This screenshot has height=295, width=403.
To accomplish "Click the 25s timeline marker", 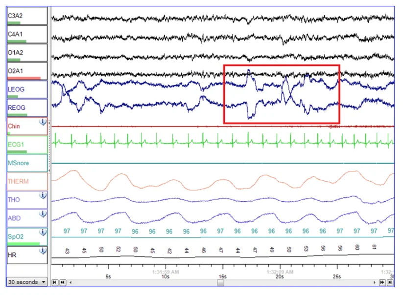I will pos(337,276).
